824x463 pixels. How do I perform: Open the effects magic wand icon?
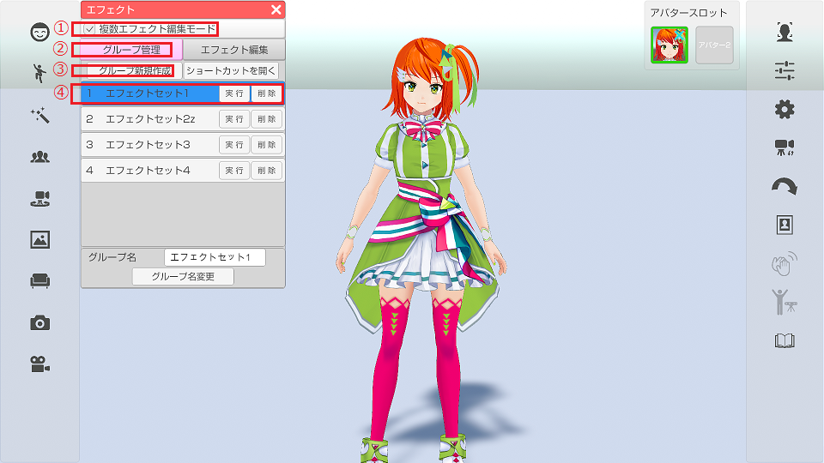(40, 115)
